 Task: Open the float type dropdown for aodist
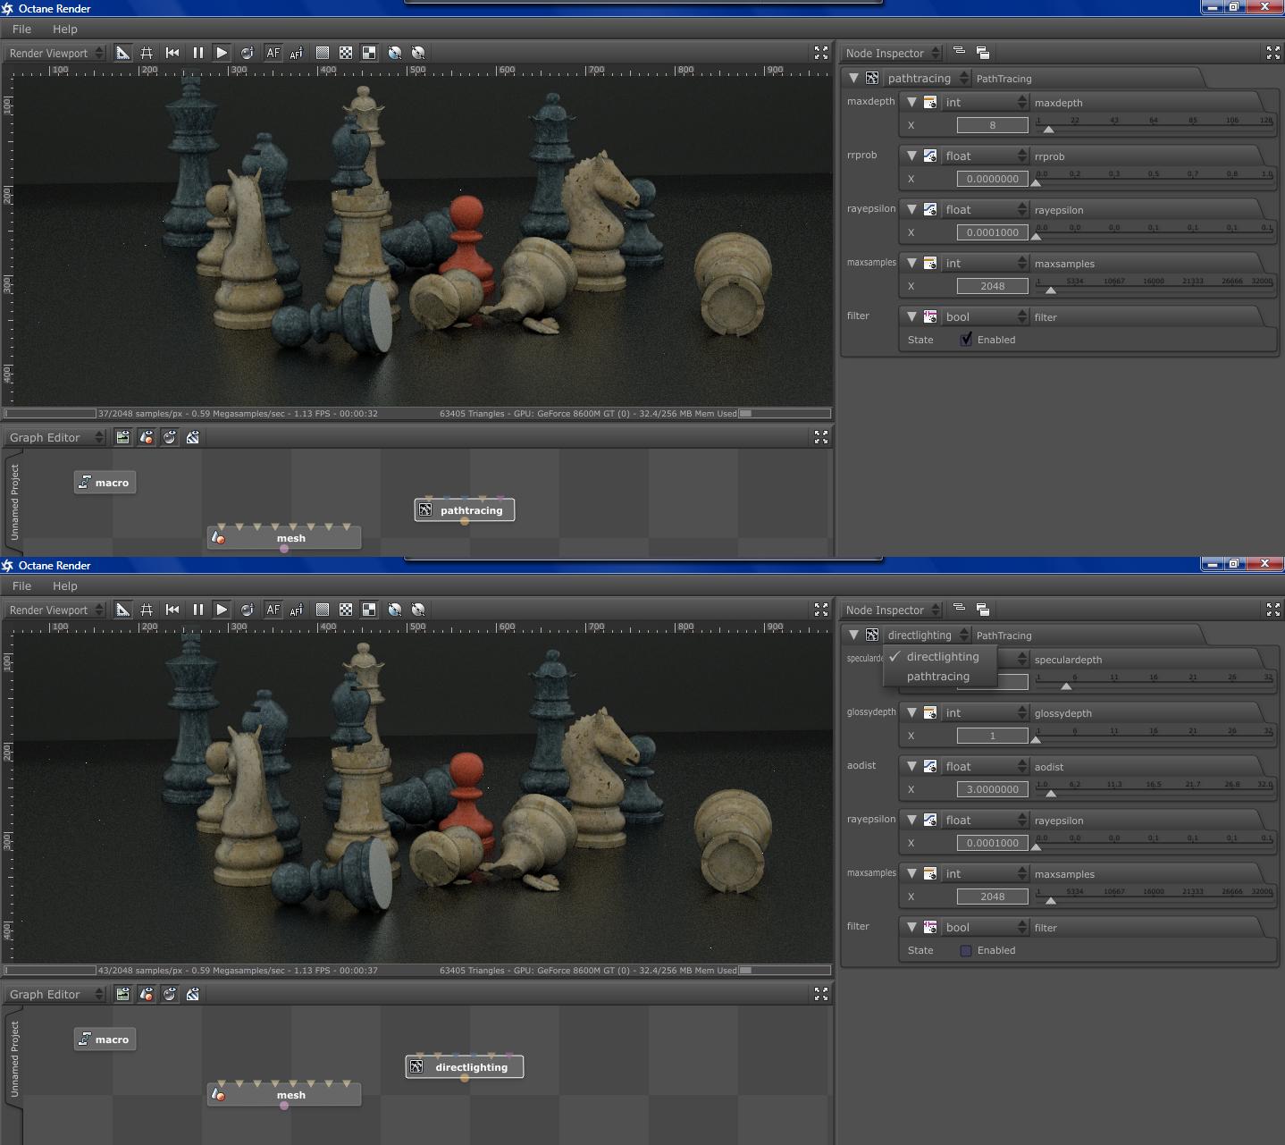pos(986,766)
